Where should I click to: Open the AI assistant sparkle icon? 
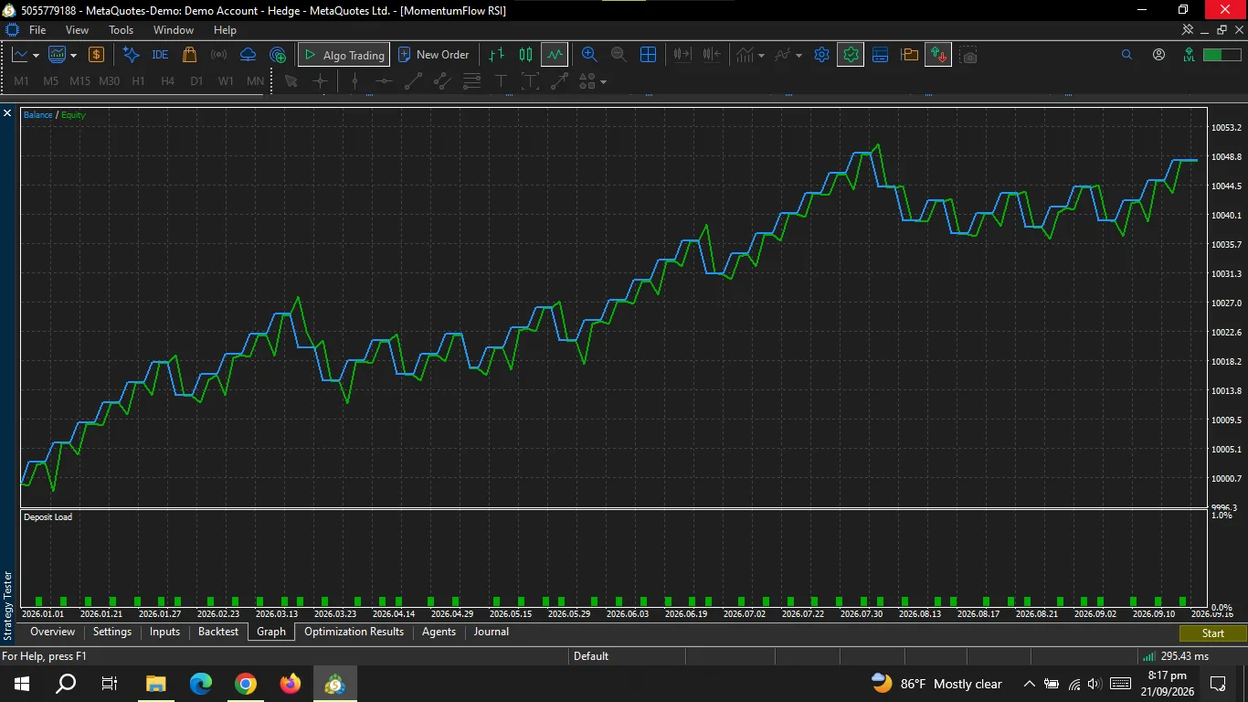pyautogui.click(x=131, y=55)
